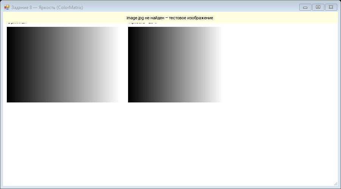The width and height of the screenshot is (341, 189).
Task: Select the original gradient image on the left
Action: click(64, 64)
